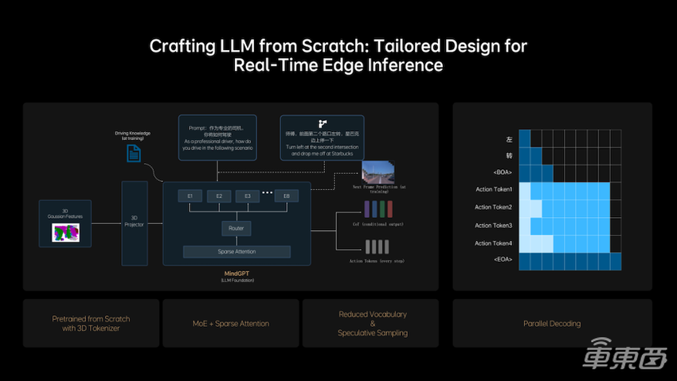Select the E8 expert block
This screenshot has width=677, height=381.
click(x=287, y=196)
